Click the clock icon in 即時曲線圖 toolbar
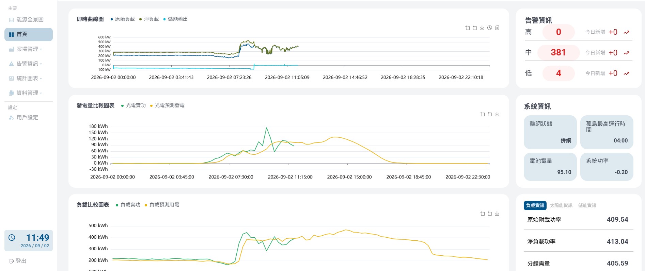 (x=489, y=28)
